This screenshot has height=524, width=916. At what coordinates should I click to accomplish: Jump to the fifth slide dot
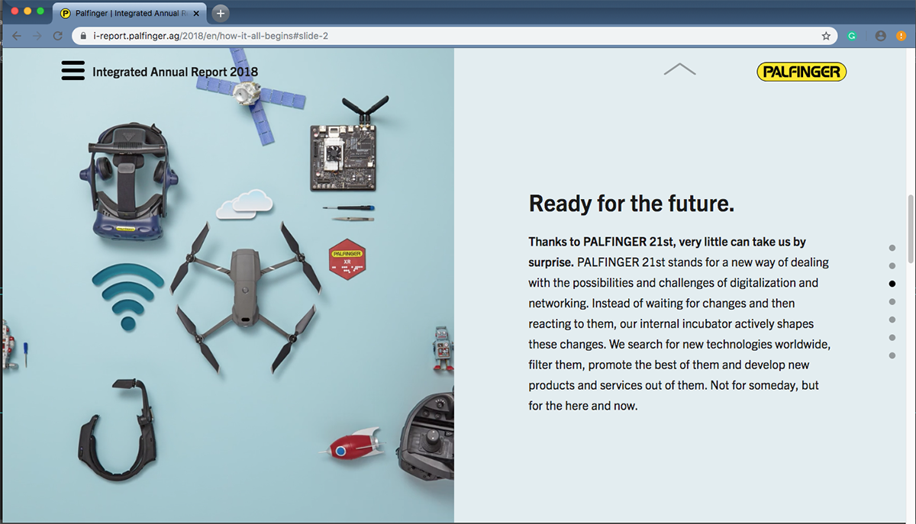tap(892, 320)
